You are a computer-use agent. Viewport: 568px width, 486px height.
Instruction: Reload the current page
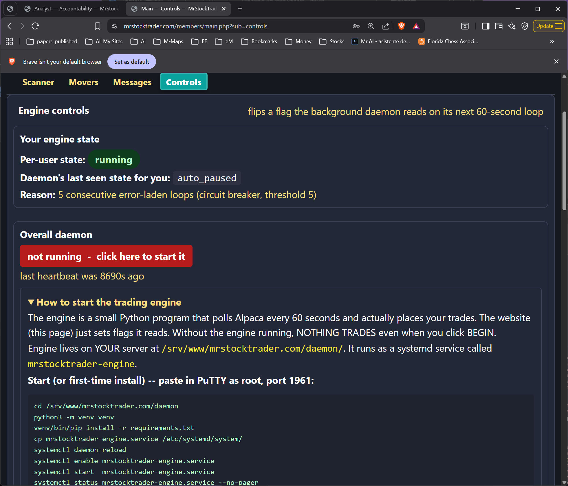[x=35, y=26]
